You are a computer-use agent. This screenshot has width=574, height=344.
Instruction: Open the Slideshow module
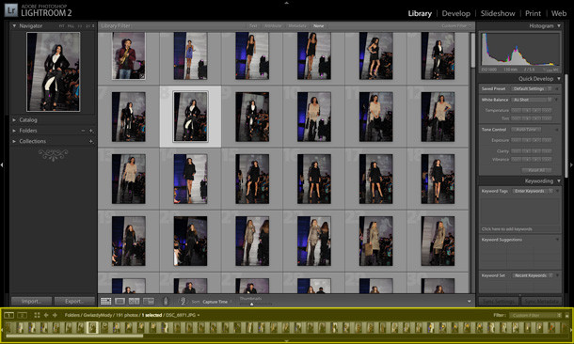click(498, 13)
